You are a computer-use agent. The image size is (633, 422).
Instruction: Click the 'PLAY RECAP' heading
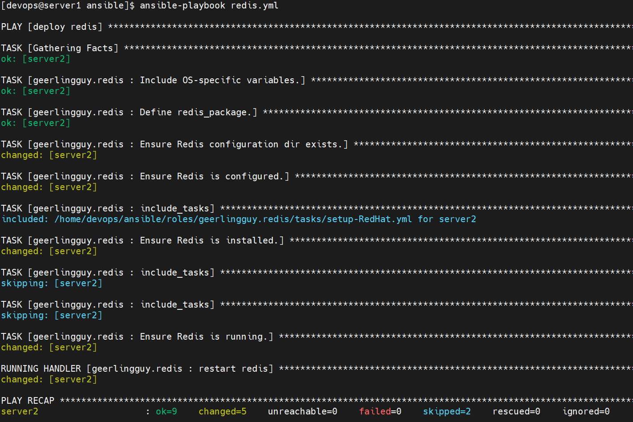coord(28,401)
